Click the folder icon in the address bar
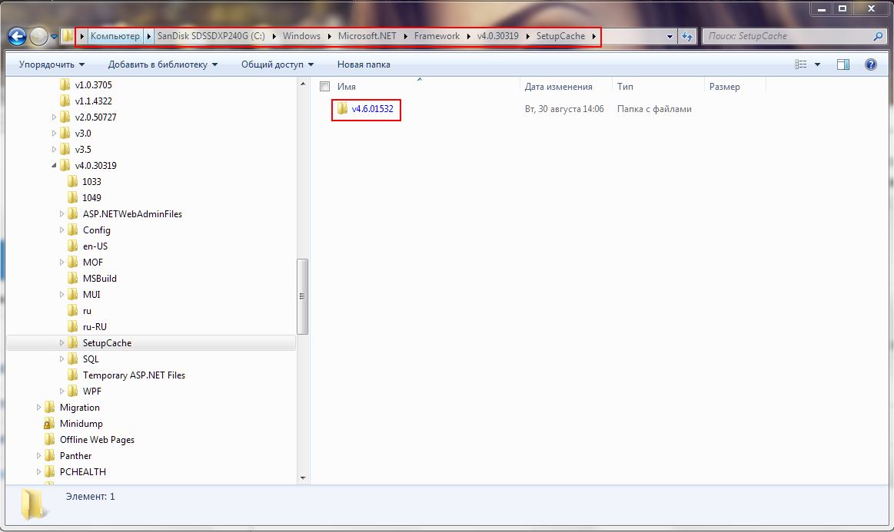The image size is (894, 532). 68,36
